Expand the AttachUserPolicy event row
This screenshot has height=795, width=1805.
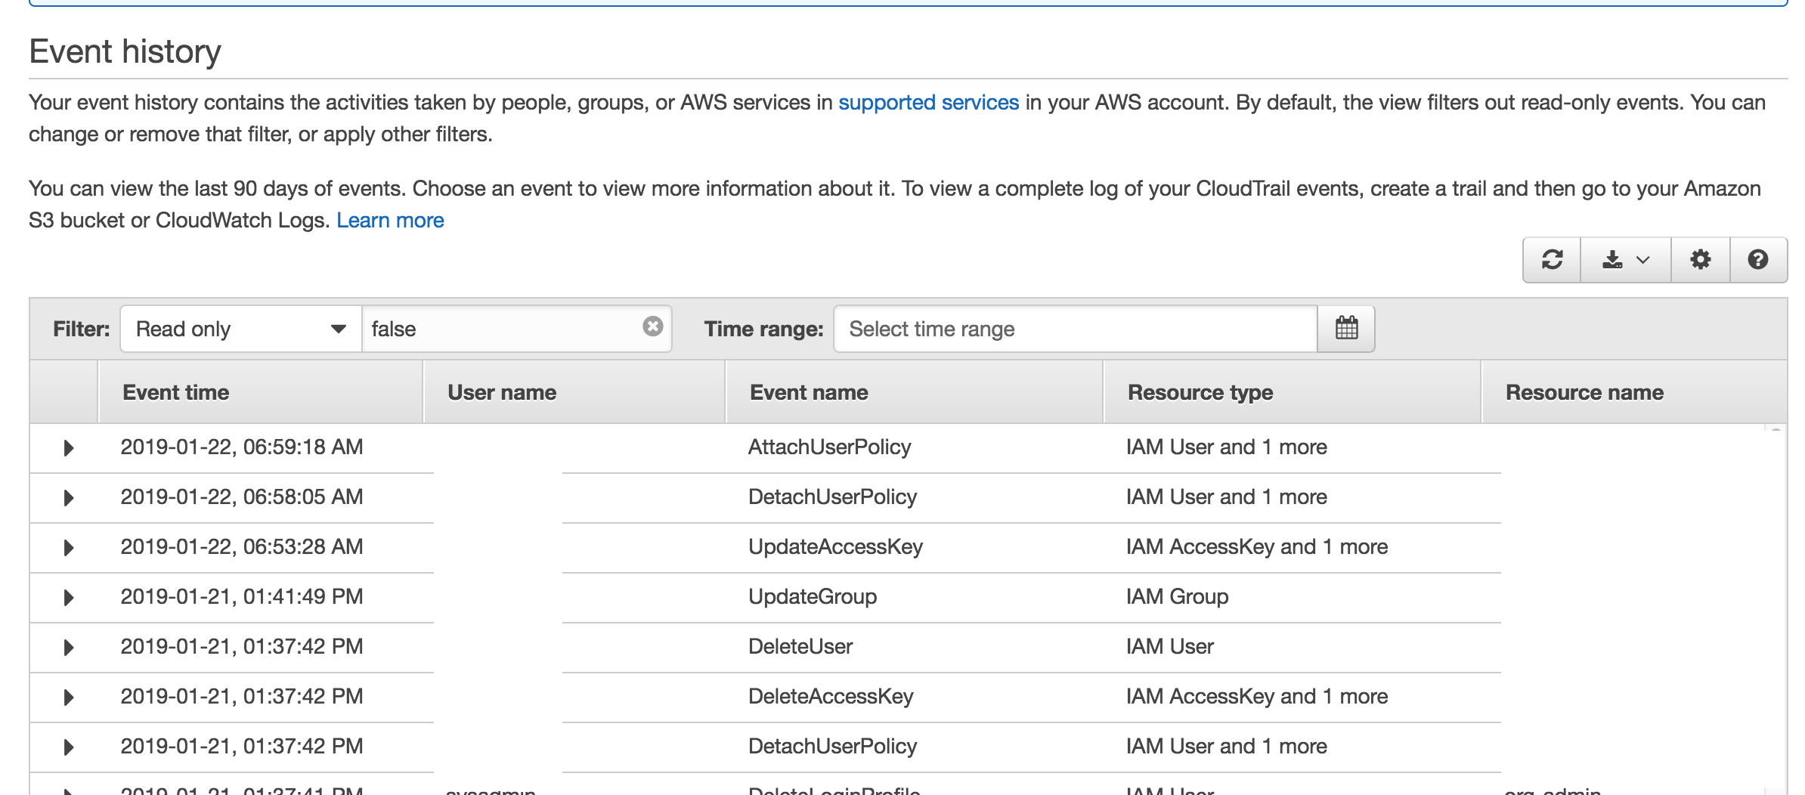(69, 448)
